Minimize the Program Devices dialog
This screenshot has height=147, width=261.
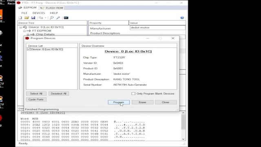coord(148,38)
